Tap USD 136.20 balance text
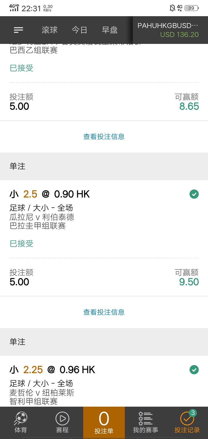The width and height of the screenshot is (208, 439). [179, 35]
